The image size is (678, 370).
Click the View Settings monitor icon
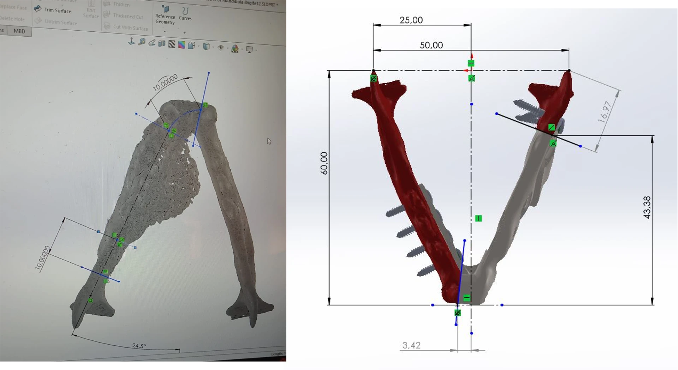tap(249, 49)
